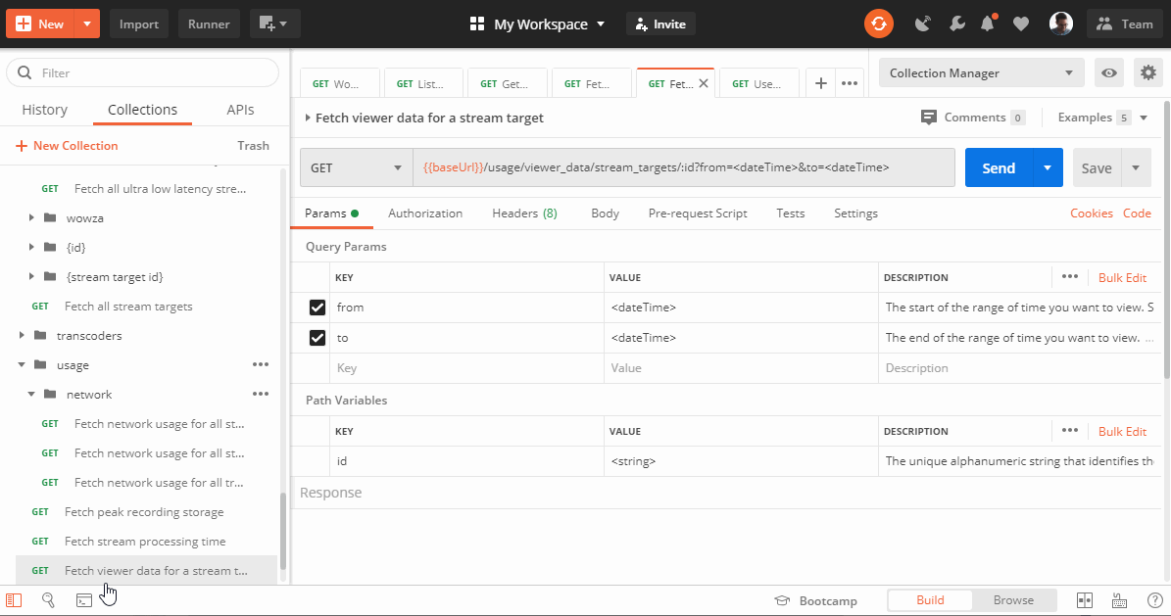Enable the 'from' query parameter checkbox
This screenshot has height=616, width=1171.
[317, 307]
